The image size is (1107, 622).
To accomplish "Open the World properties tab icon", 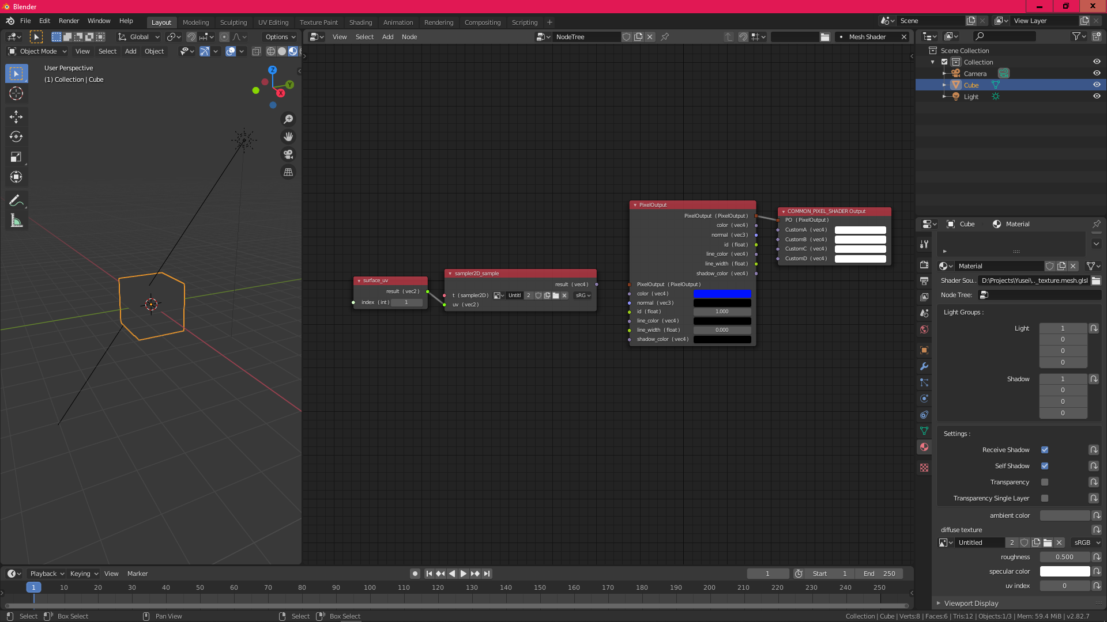I will pyautogui.click(x=924, y=329).
